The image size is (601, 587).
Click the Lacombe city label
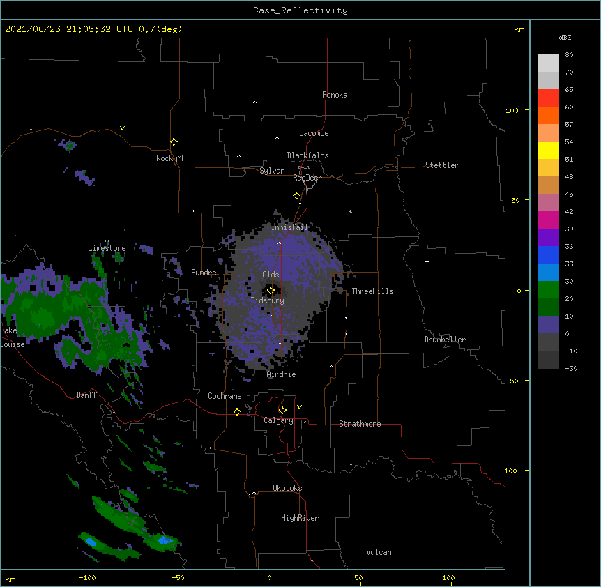click(x=314, y=133)
